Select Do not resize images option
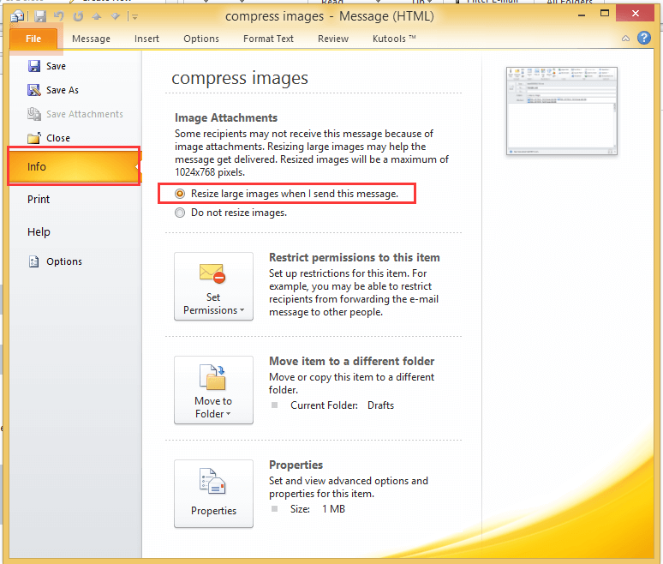Screen dimensions: 663x564 tap(180, 213)
